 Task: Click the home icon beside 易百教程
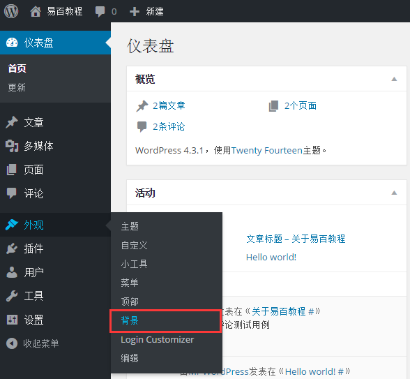(x=36, y=11)
